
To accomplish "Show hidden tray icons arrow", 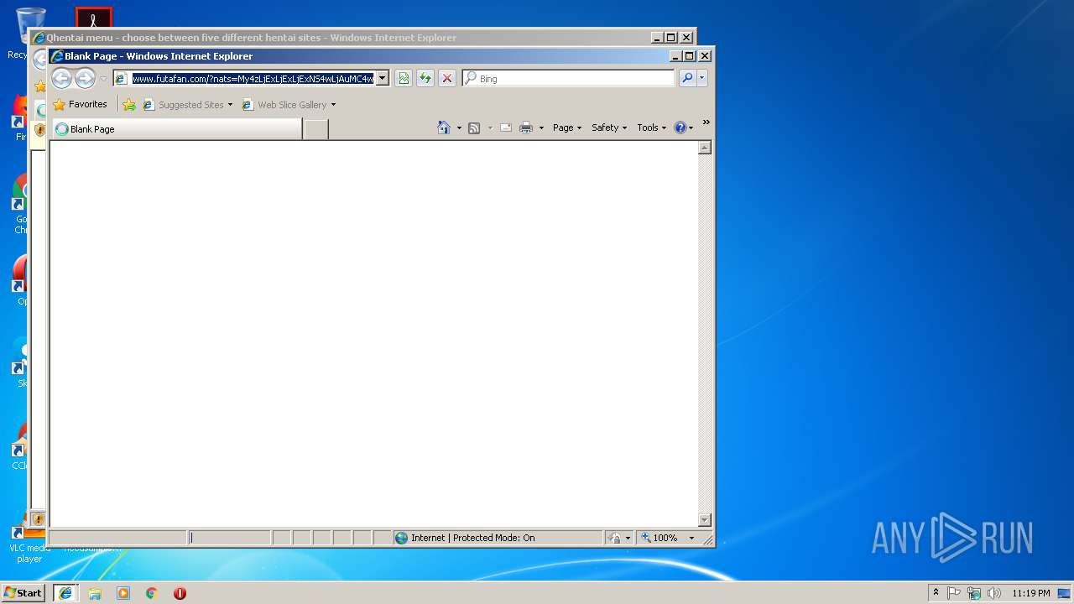I will pyautogui.click(x=936, y=592).
